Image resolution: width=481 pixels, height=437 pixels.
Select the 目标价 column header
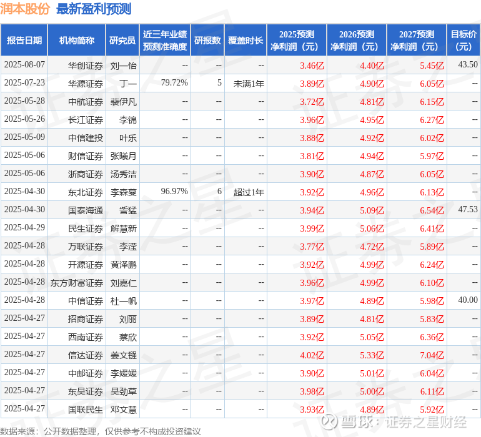[464, 40]
